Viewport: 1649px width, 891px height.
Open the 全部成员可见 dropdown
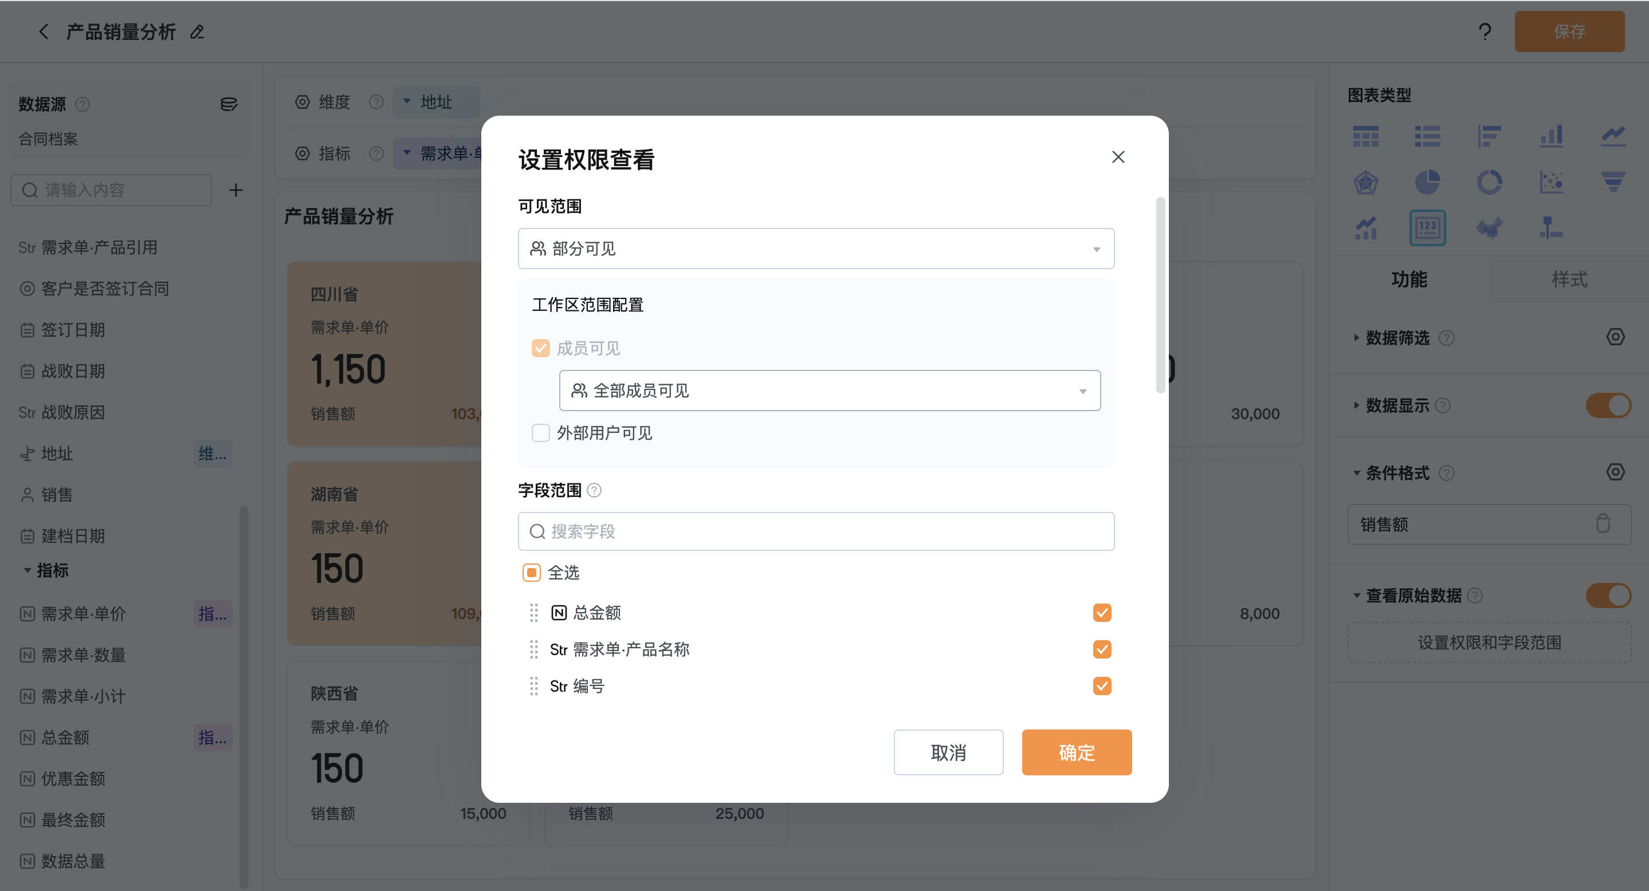pos(830,390)
